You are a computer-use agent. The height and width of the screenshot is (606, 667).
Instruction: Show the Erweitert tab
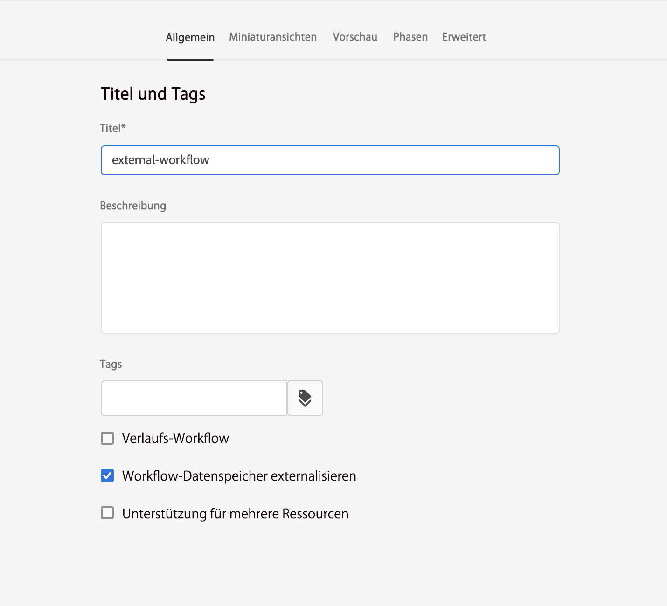(x=464, y=37)
